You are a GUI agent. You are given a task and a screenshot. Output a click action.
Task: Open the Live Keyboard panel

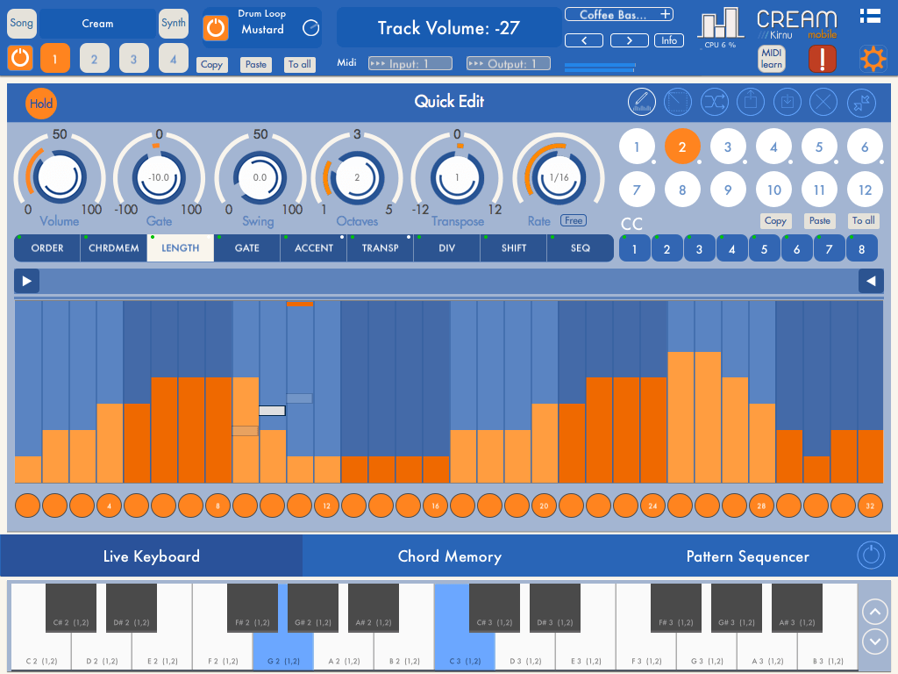(x=151, y=556)
